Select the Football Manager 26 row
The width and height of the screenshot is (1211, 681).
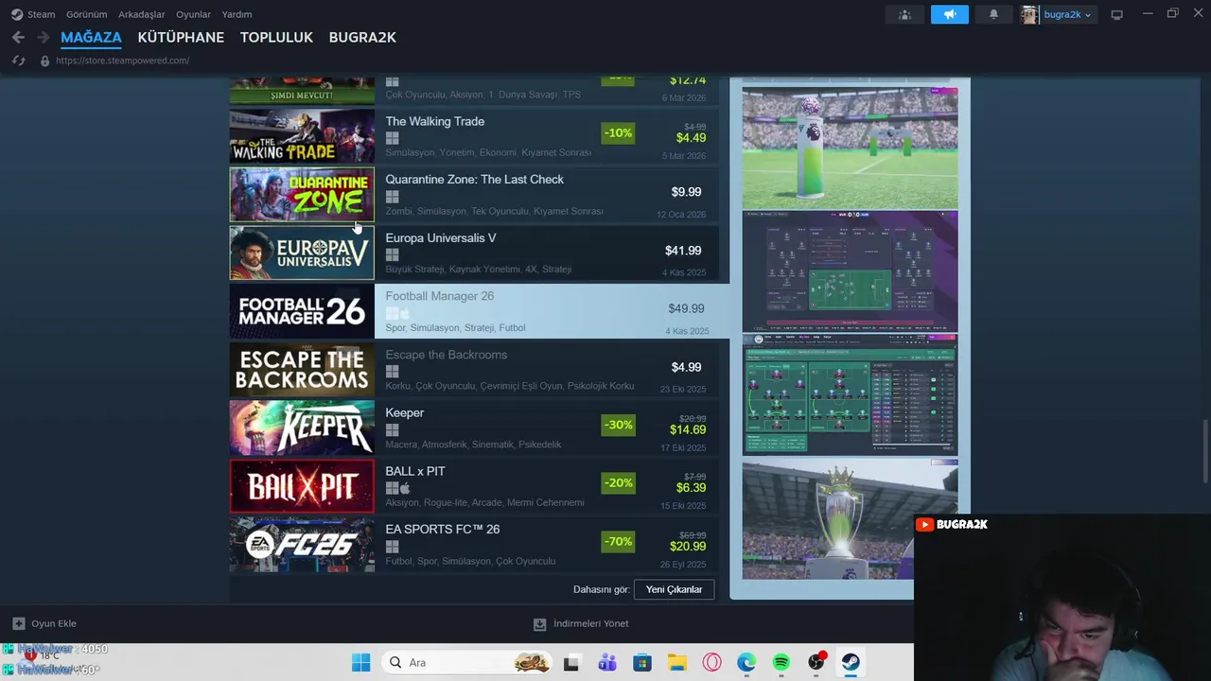[x=479, y=311]
